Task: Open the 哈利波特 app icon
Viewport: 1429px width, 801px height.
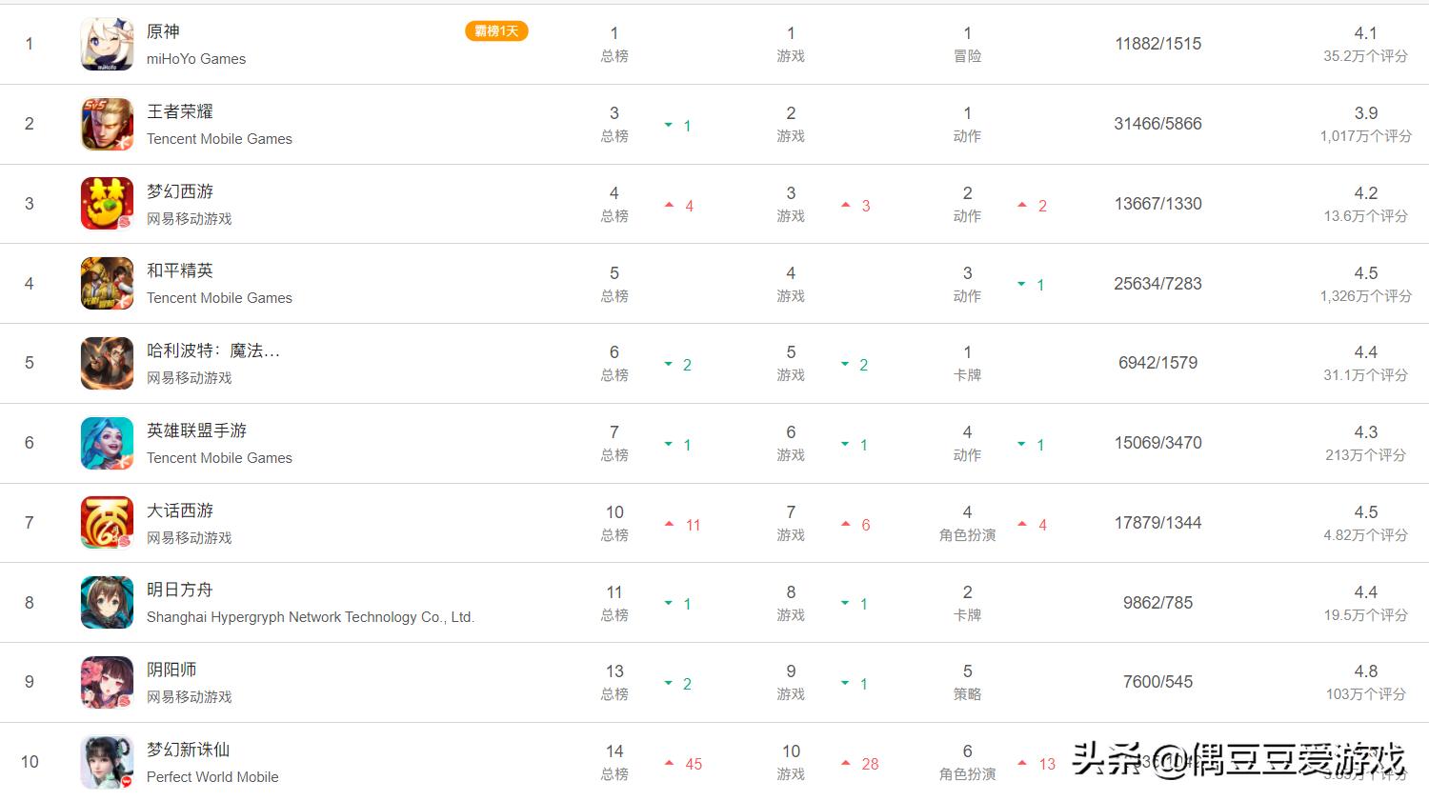Action: [107, 363]
